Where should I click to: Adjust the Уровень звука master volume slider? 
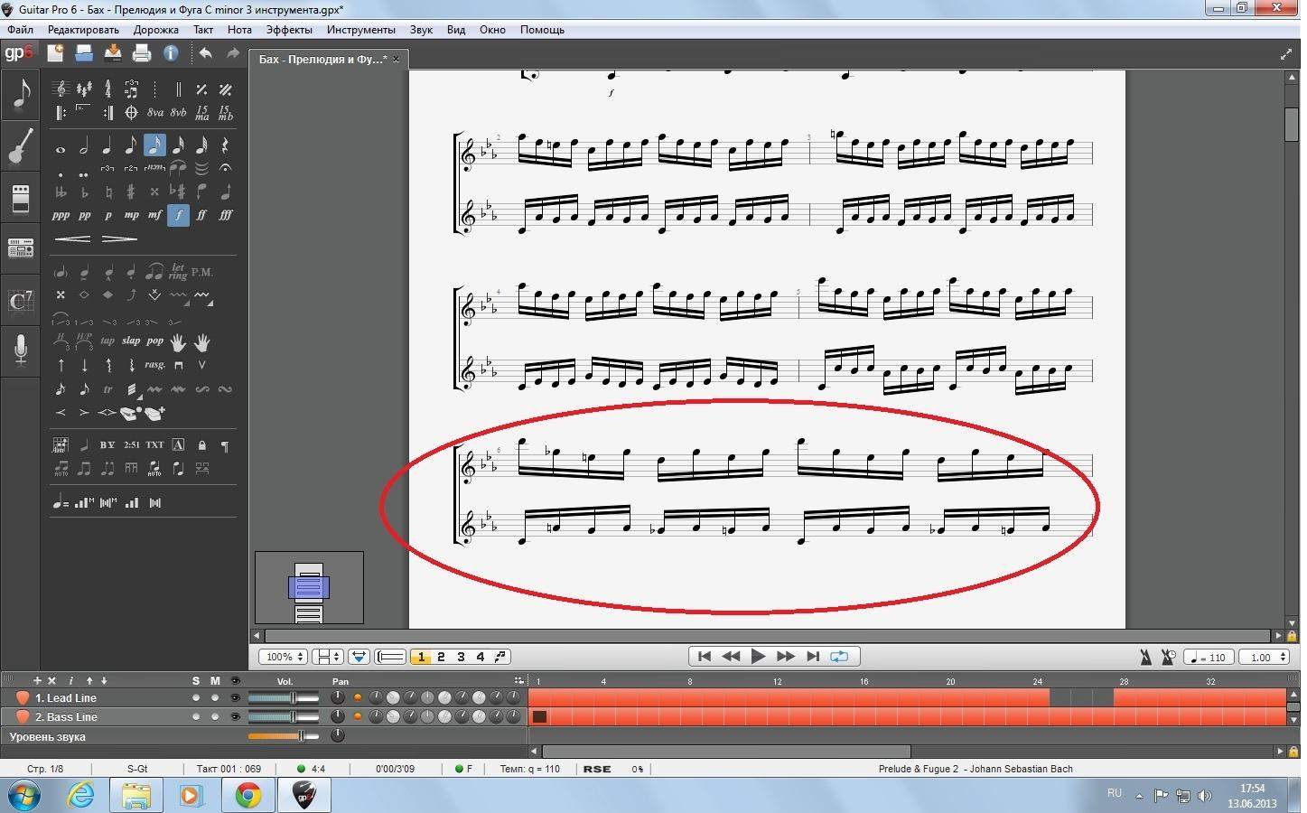click(283, 736)
